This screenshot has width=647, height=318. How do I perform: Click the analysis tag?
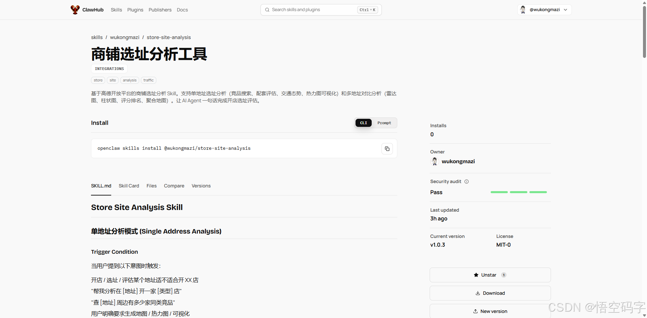130,80
